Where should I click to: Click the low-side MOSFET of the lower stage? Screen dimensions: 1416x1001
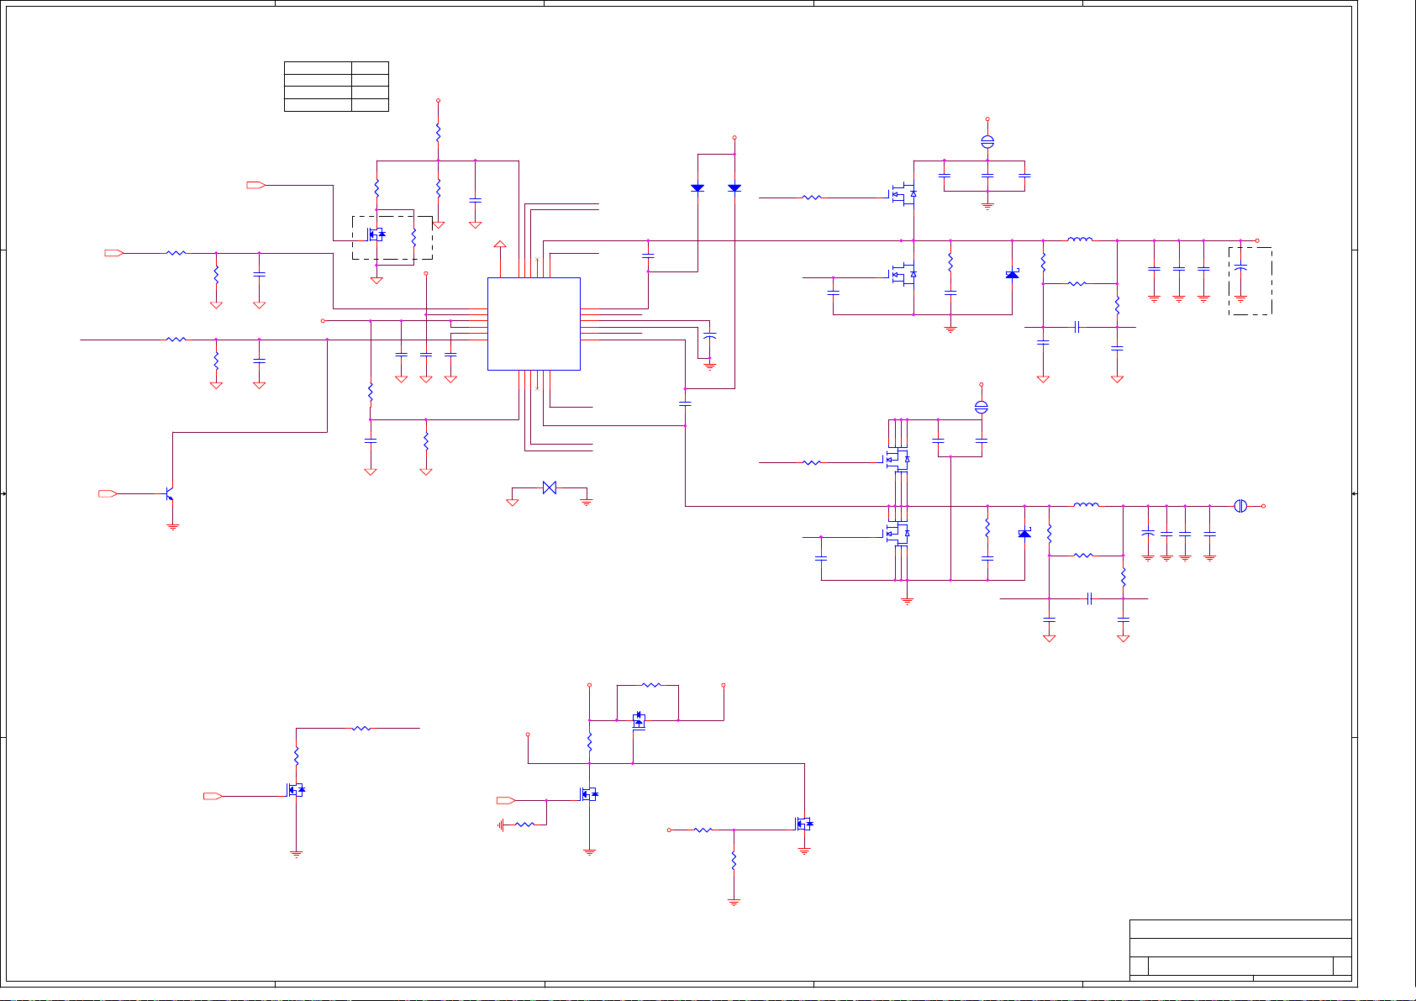click(x=898, y=533)
